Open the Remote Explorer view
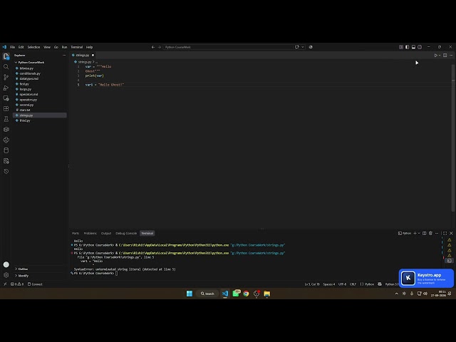The image size is (456, 342). click(x=6, y=98)
